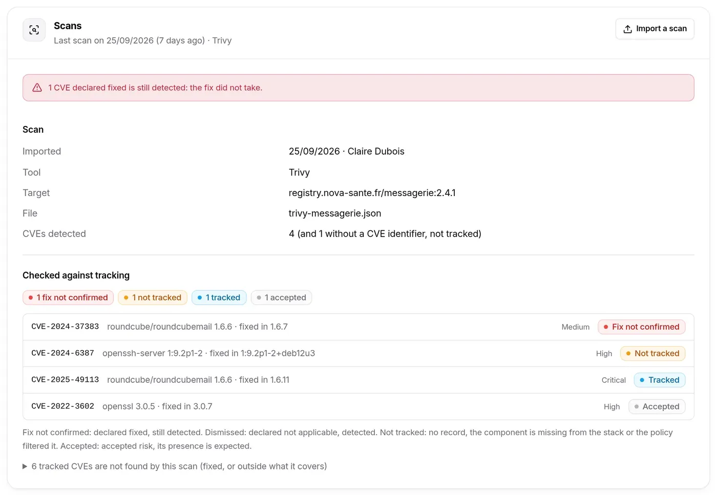Screen dimensions: 717x495
Task: Click the "Import a scan" label
Action: pyautogui.click(x=661, y=29)
